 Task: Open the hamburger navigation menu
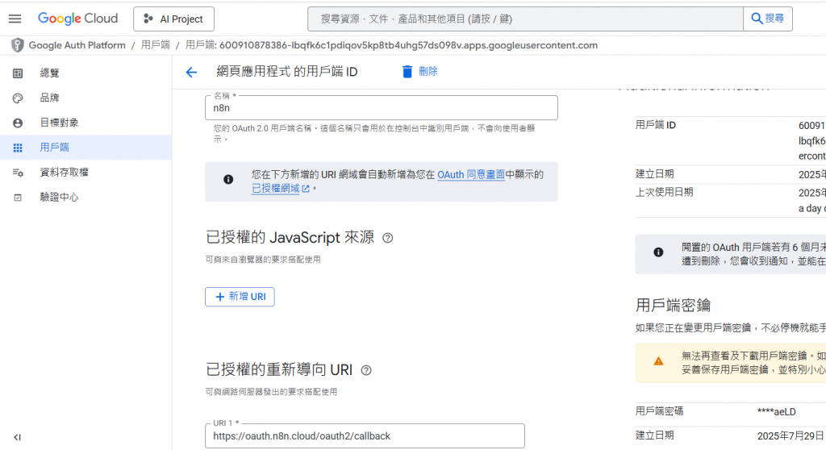15,19
